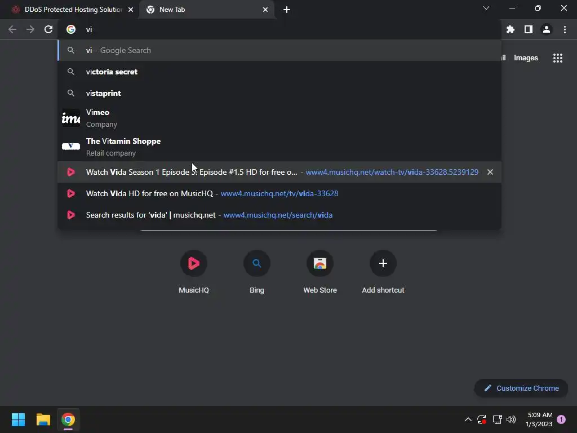Open the MusicHQ shortcut tile
Viewport: 577px width, 433px height.
click(194, 272)
